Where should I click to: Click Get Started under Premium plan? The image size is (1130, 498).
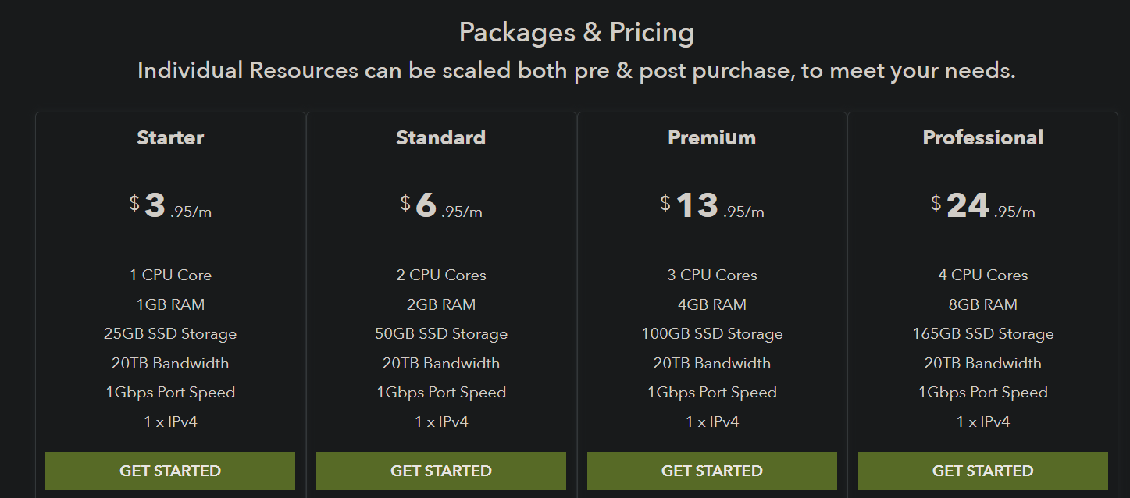coord(712,471)
